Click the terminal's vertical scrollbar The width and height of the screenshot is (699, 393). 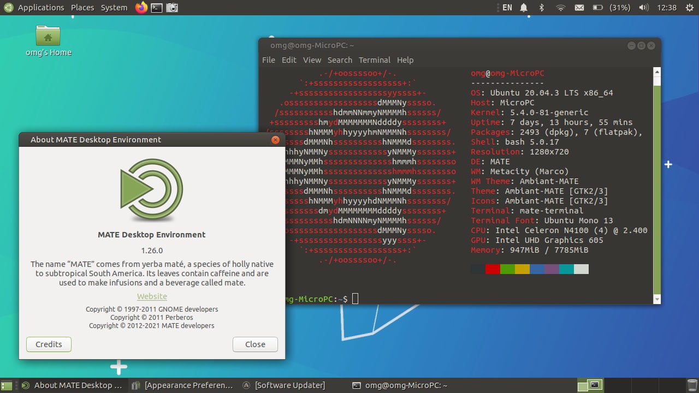pyautogui.click(x=657, y=186)
